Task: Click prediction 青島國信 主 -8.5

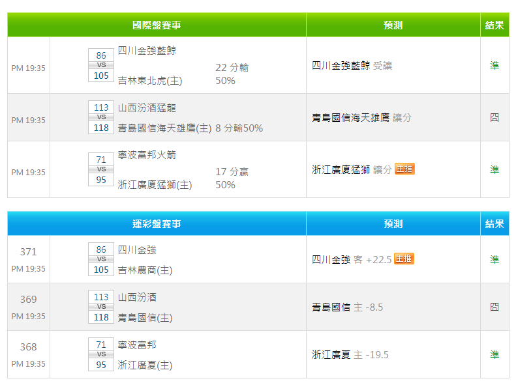Action: 348,307
